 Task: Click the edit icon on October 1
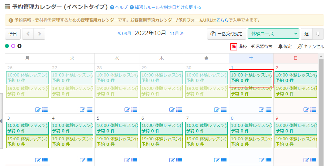261,110
